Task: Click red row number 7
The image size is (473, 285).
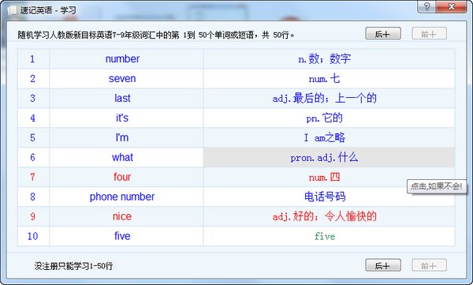Action: tap(32, 177)
